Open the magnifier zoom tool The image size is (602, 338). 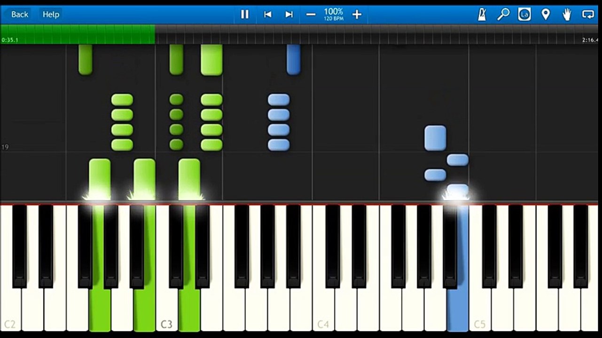[503, 15]
